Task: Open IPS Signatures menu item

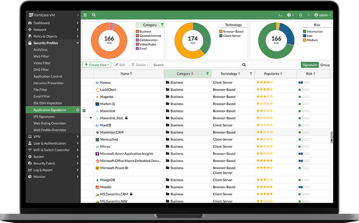Action: click(44, 117)
